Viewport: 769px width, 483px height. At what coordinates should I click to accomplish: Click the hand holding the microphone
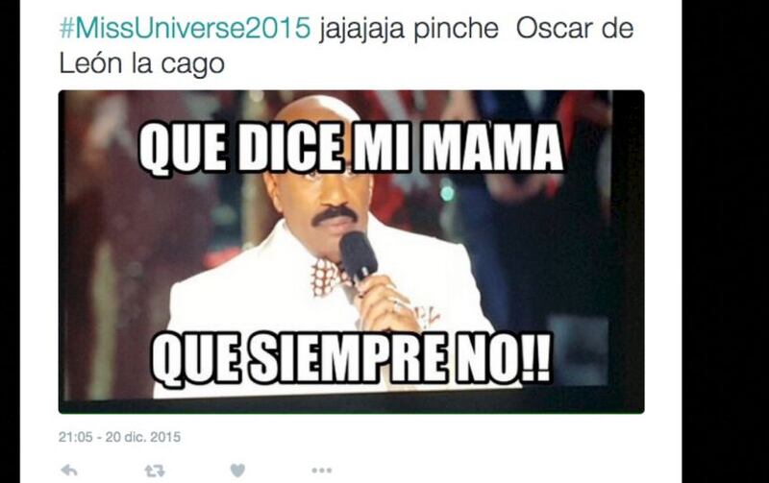click(x=385, y=302)
